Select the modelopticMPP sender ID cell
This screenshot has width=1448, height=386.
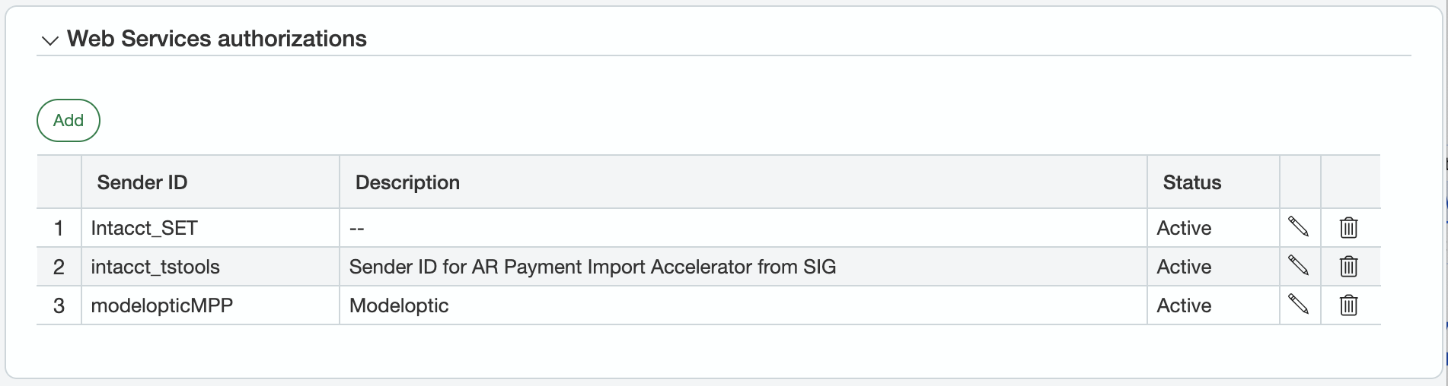161,305
